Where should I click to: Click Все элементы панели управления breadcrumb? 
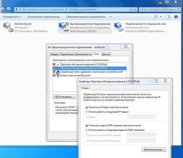pyautogui.click(x=43, y=9)
